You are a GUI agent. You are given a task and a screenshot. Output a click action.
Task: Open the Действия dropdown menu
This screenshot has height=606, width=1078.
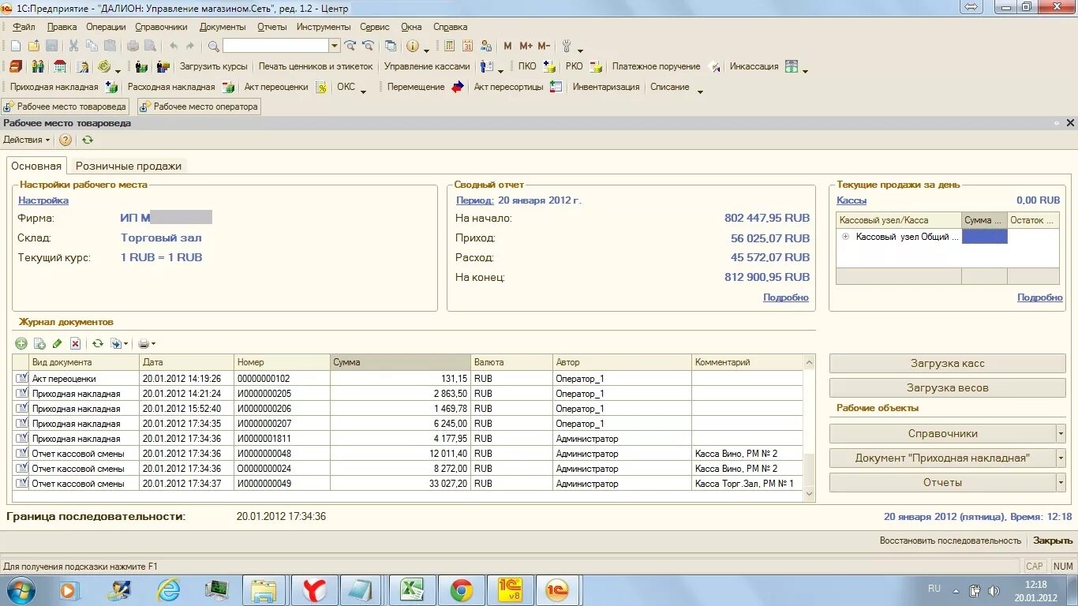click(x=26, y=140)
